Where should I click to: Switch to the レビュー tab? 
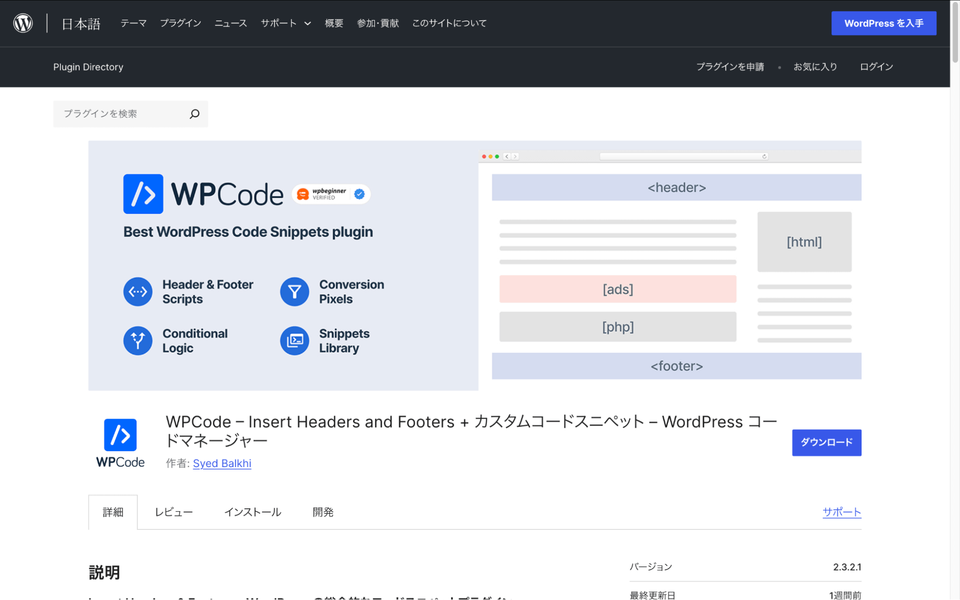click(173, 512)
